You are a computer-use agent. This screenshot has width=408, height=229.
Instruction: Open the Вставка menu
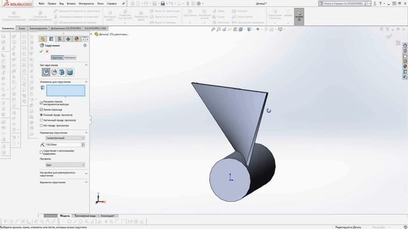(71, 4)
